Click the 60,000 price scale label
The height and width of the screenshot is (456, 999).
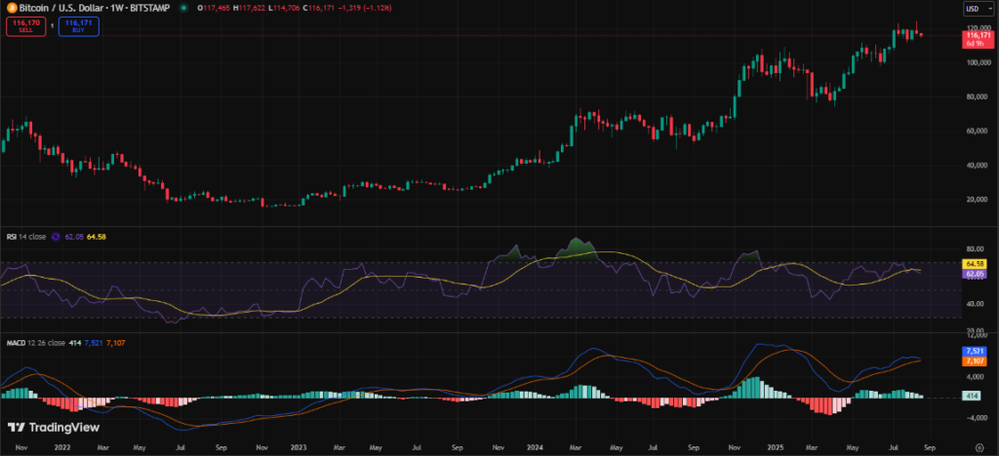coord(978,131)
